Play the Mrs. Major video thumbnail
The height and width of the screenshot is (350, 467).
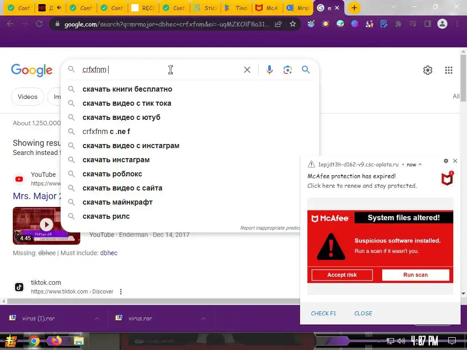click(x=47, y=225)
